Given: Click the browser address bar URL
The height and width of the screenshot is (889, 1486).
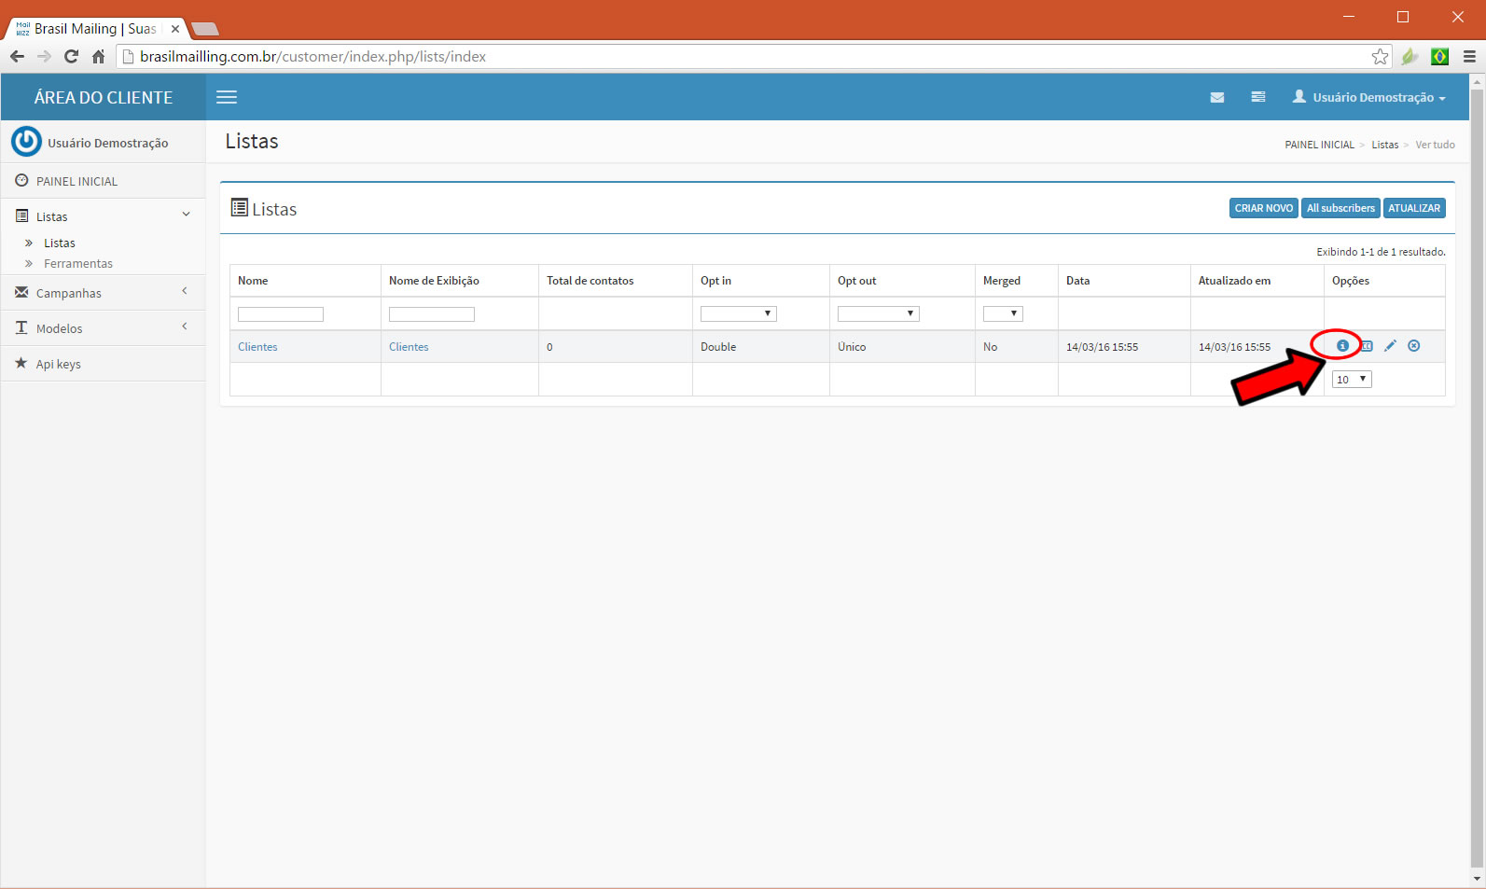Looking at the screenshot, I should tap(312, 57).
